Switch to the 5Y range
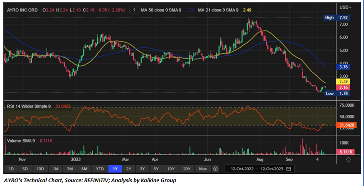The width and height of the screenshot is (364, 186). pyautogui.click(x=156, y=169)
